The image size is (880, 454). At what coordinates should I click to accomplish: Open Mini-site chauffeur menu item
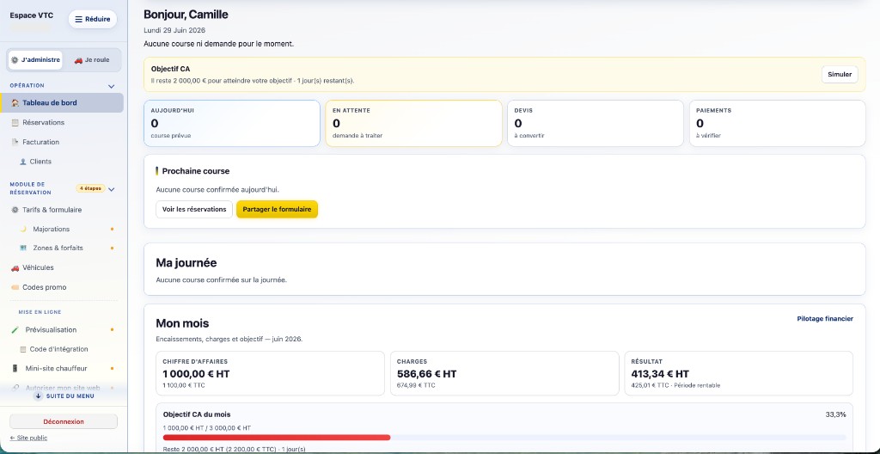click(x=62, y=369)
